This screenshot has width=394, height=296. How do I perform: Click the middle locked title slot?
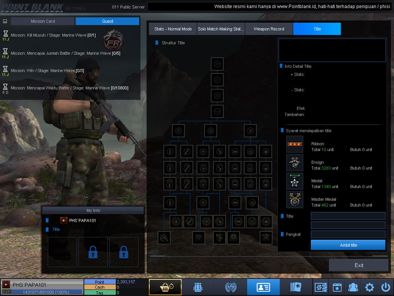coord(93,252)
